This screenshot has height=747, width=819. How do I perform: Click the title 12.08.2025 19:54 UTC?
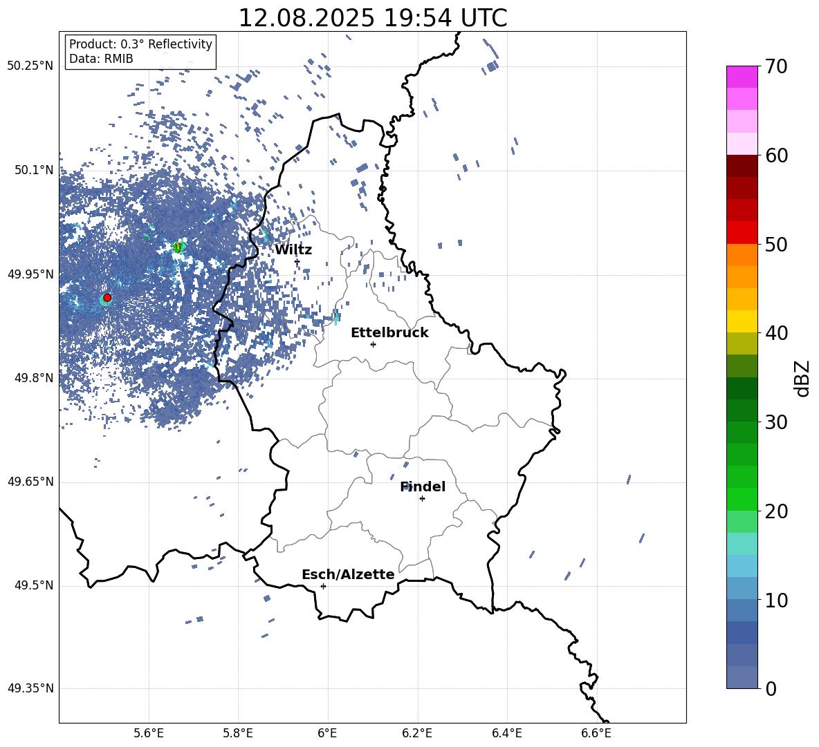(373, 18)
